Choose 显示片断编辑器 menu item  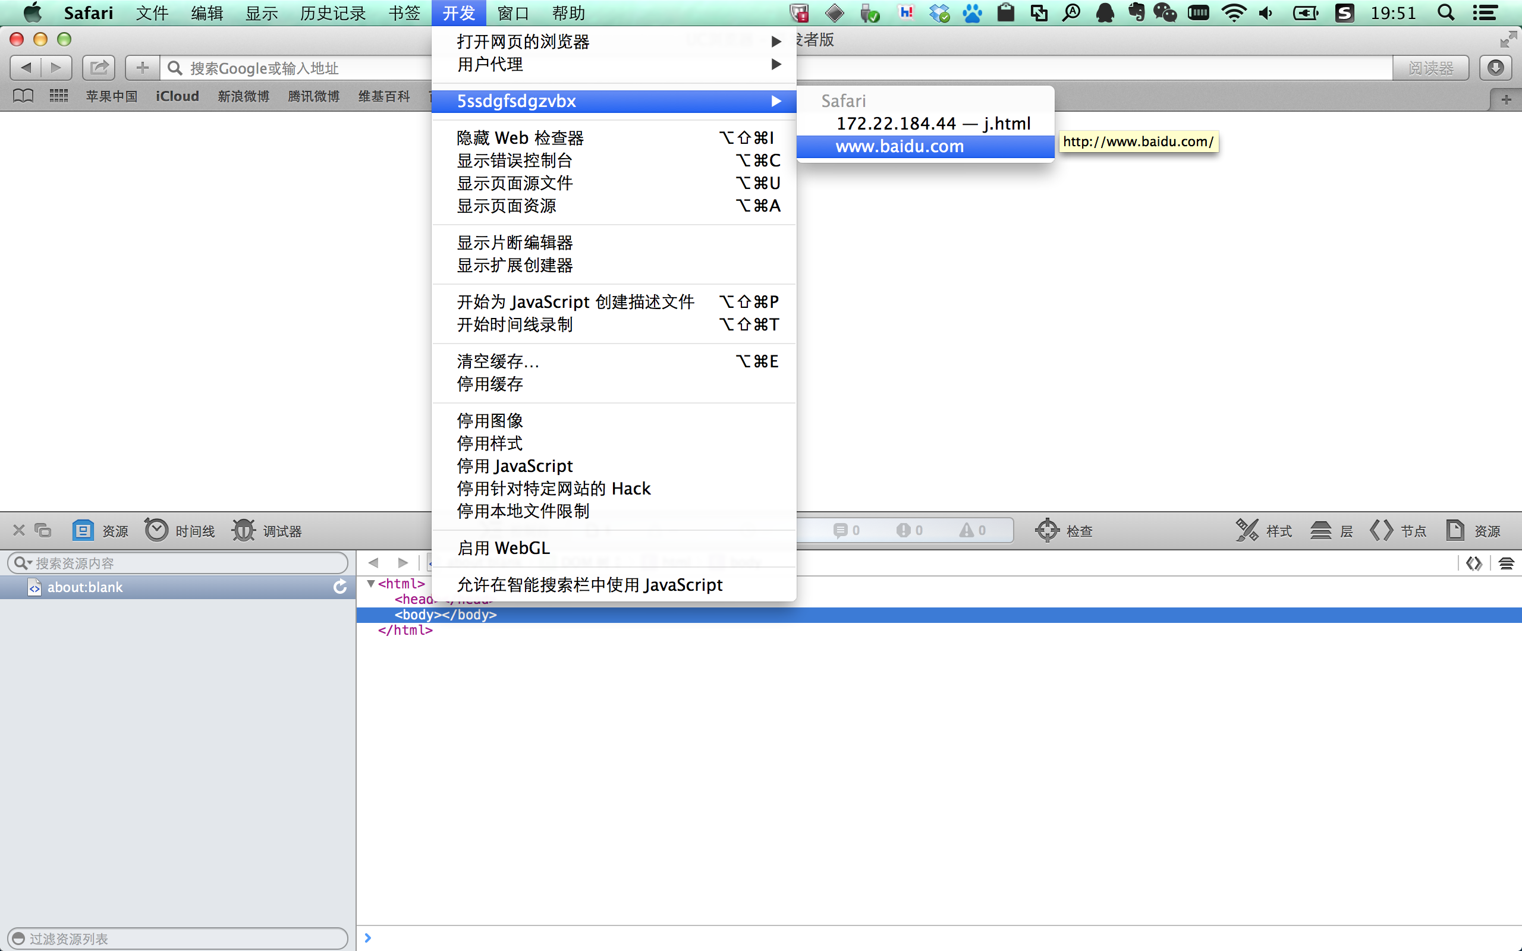[614, 242]
